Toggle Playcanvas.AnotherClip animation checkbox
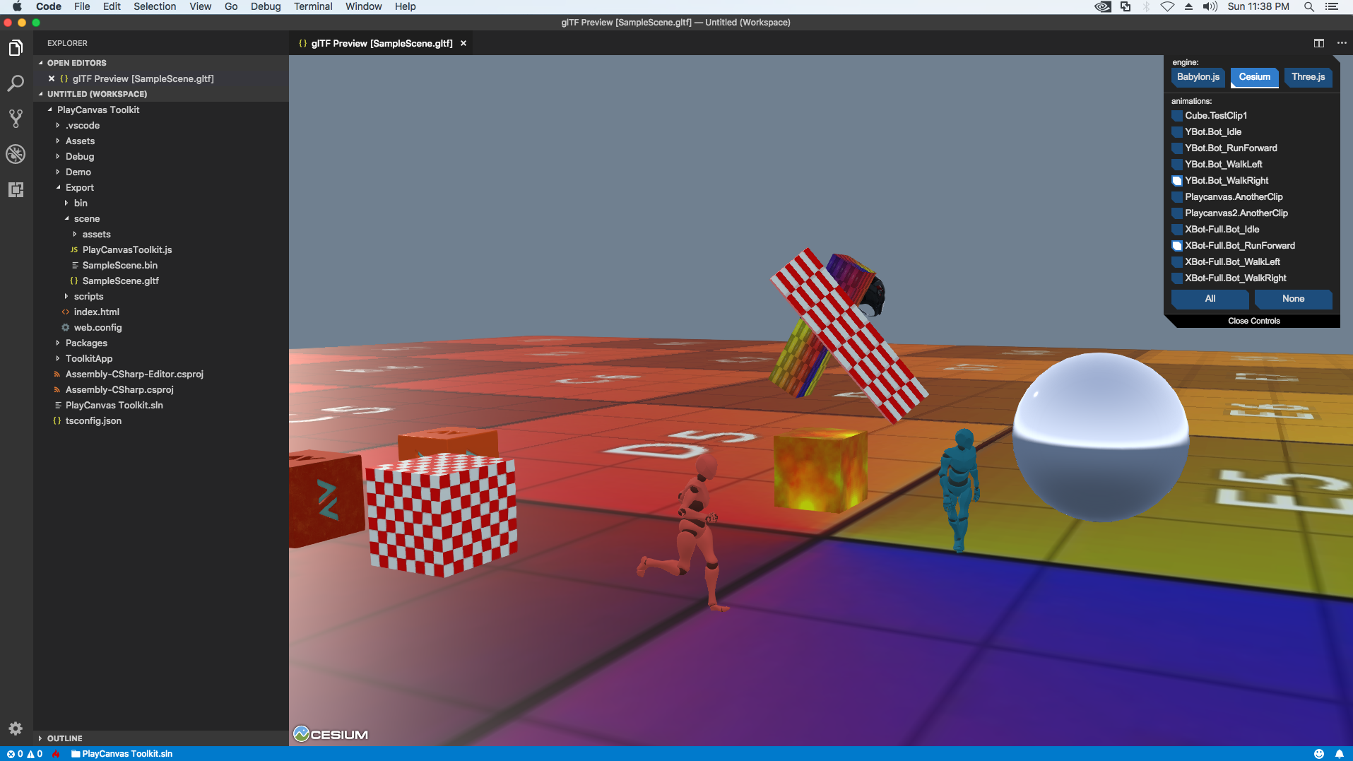 point(1177,197)
